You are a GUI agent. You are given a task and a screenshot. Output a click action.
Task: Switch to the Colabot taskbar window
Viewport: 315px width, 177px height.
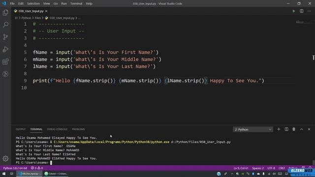[x=56, y=174]
